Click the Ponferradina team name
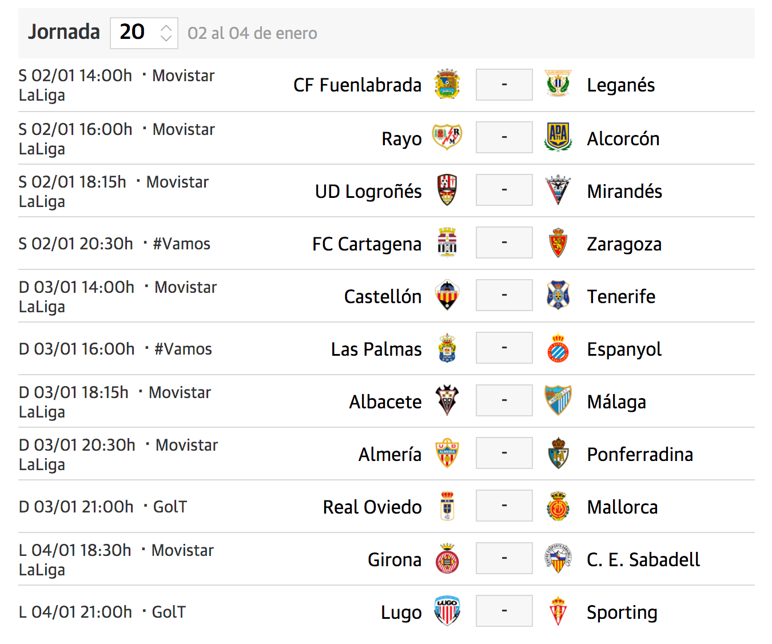 tap(640, 454)
